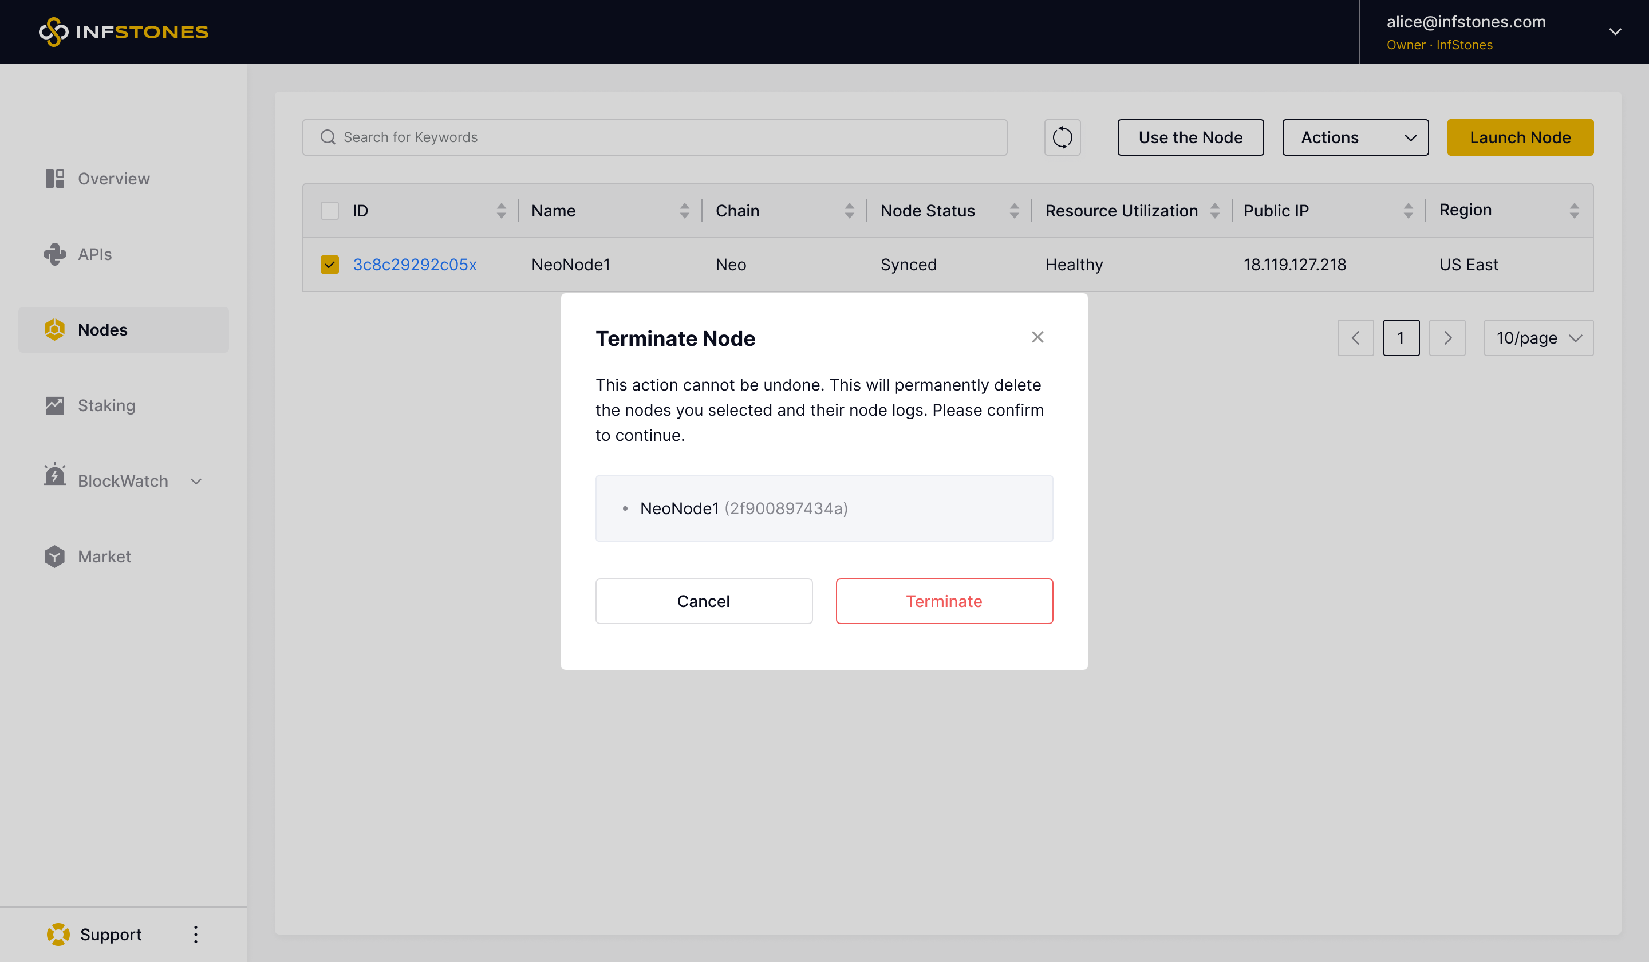Open the Staking sidebar item
Screen dimensions: 1649x962
[106, 405]
